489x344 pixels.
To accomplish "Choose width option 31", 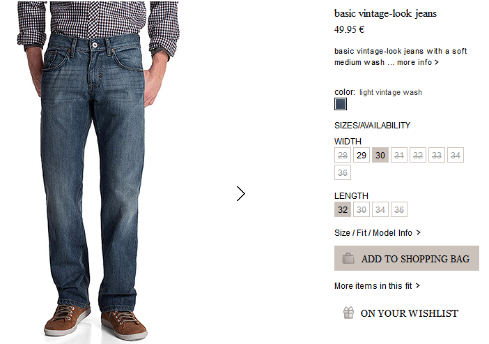I will click(x=399, y=155).
